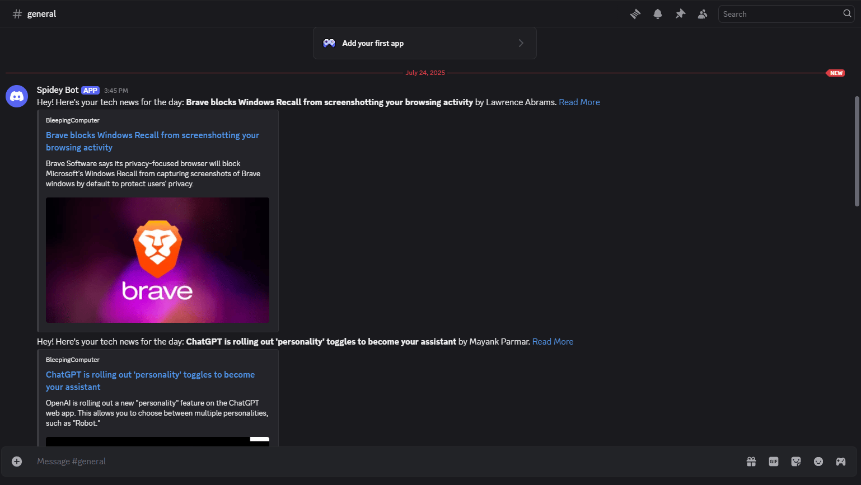Image resolution: width=861 pixels, height=485 pixels.
Task: Open the gift Nitro icon
Action: 751,462
